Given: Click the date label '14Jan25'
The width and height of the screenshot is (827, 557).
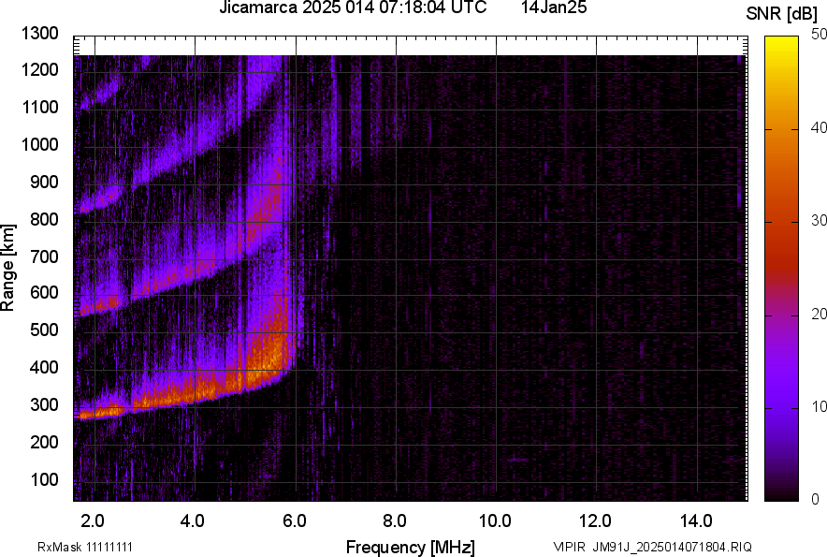Looking at the screenshot, I should pyautogui.click(x=554, y=7).
